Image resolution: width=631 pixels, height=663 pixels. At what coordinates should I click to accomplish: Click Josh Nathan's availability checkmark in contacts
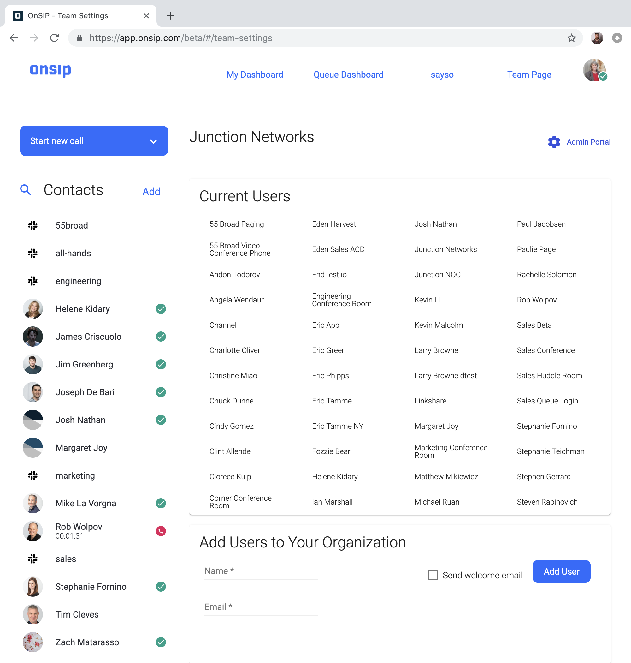click(161, 420)
